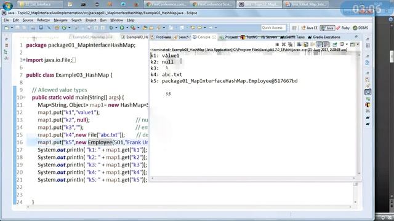Open the File menu

tap(6, 20)
